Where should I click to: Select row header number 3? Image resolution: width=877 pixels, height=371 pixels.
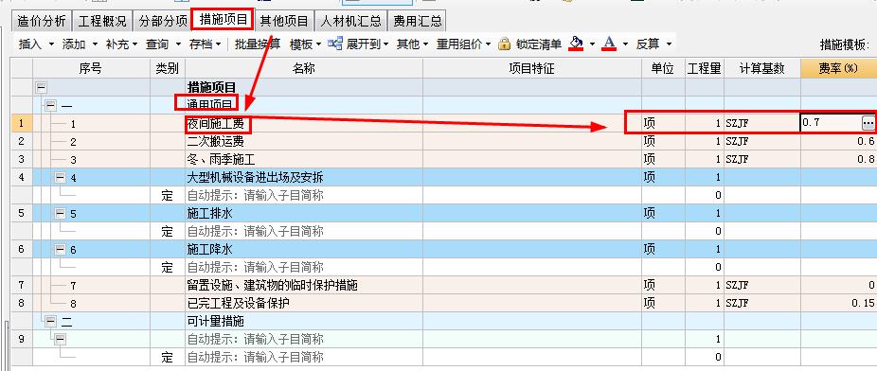[x=21, y=159]
